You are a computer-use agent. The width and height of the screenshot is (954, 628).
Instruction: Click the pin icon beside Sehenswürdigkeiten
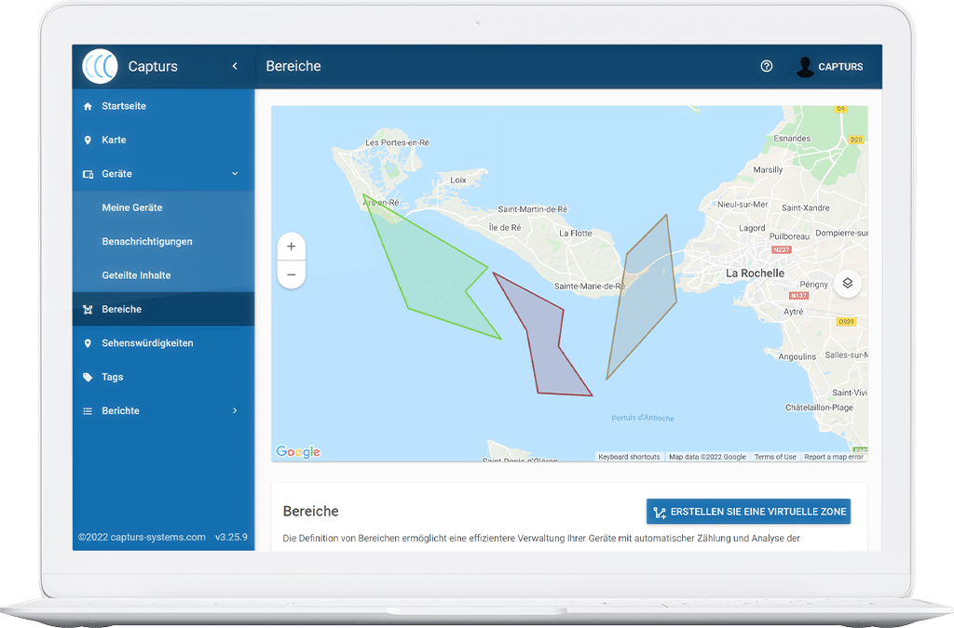88,343
